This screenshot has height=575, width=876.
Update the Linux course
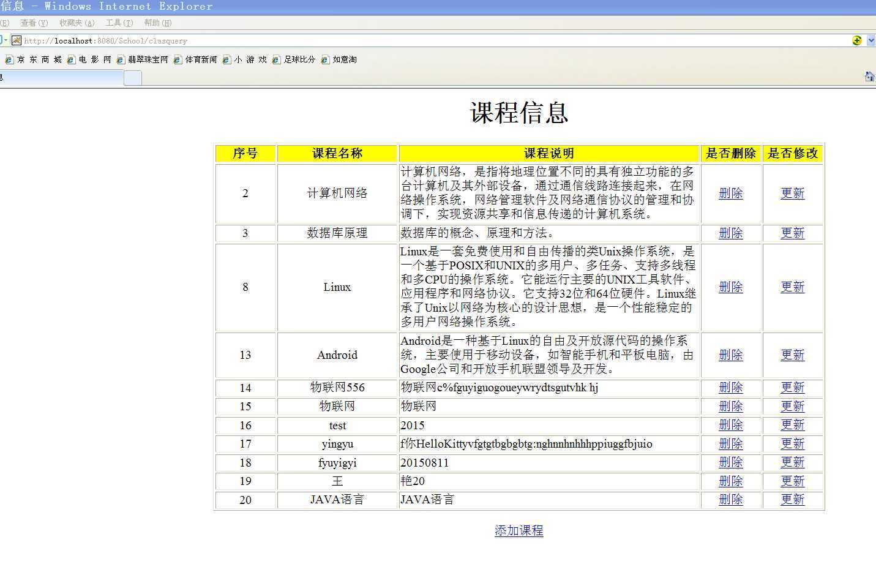click(x=793, y=287)
